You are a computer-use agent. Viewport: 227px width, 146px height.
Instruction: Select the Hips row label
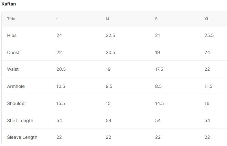point(12,36)
